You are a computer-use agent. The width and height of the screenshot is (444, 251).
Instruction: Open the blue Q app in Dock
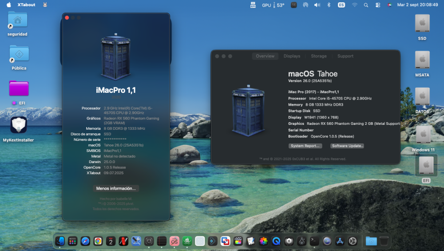[x=276, y=241]
